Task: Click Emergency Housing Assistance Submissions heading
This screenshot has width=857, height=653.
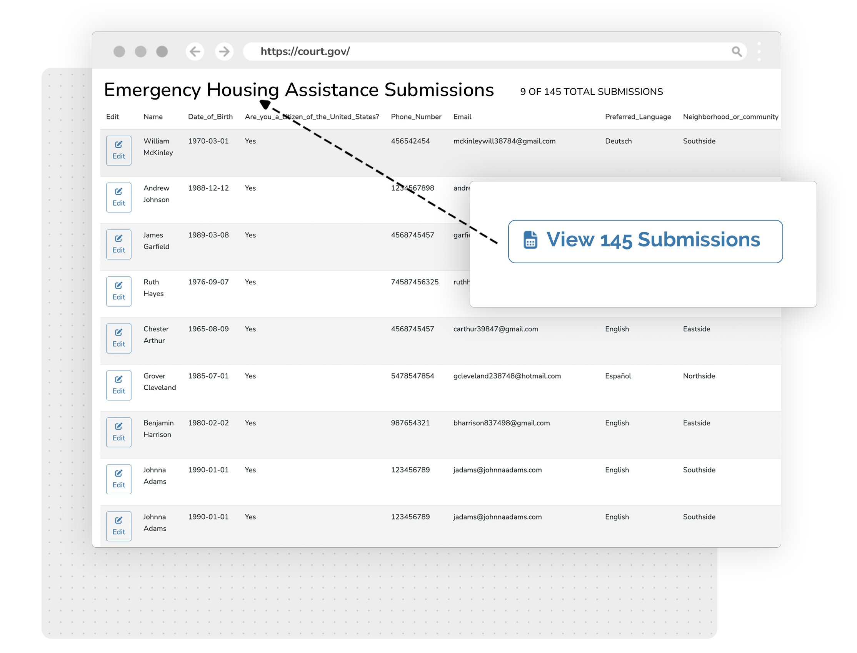Action: 299,90
